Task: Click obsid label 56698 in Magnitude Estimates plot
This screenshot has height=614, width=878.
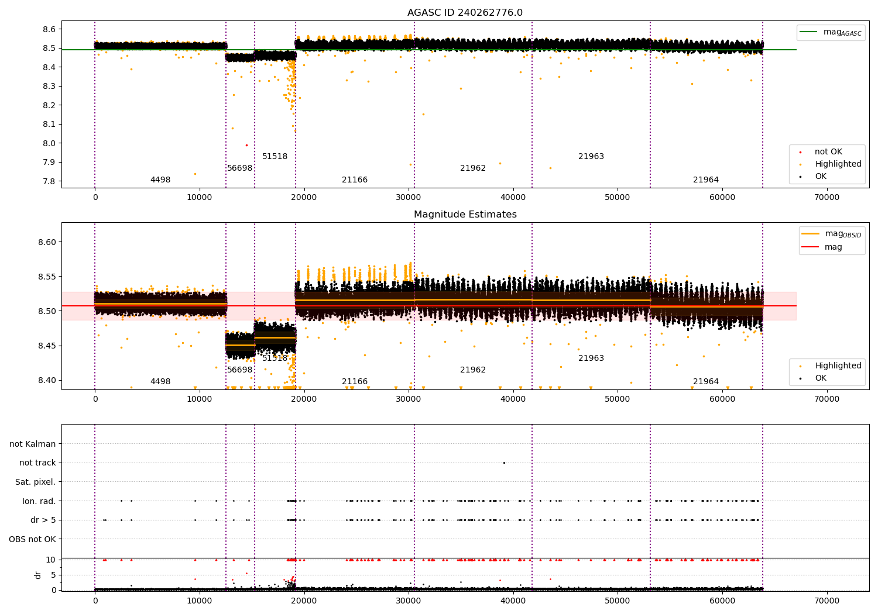Action: pos(240,370)
